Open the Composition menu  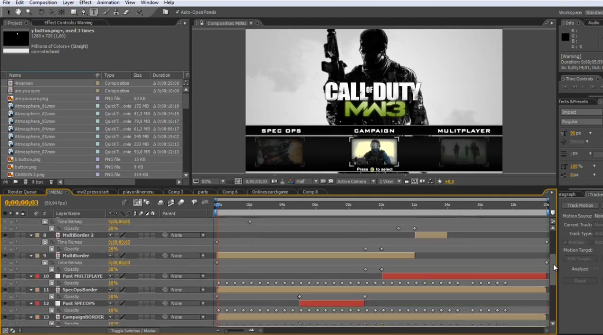[x=43, y=2]
